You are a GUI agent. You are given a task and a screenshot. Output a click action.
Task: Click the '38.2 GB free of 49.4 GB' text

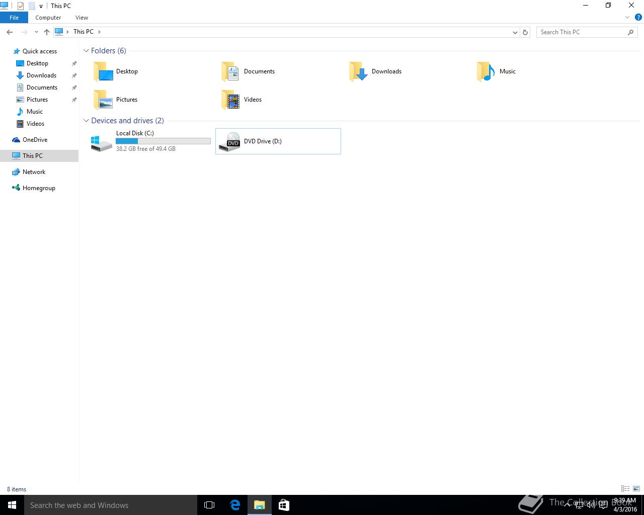pos(146,149)
